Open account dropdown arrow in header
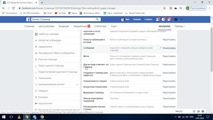 (181, 19)
